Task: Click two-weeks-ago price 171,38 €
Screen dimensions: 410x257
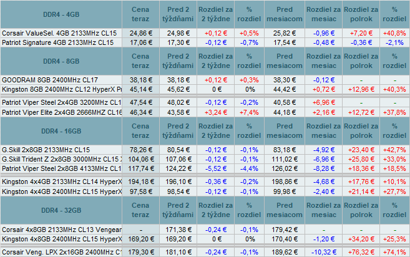Action: (178, 230)
